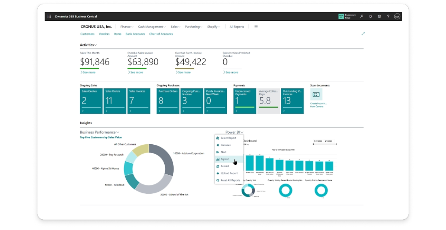Click the camera icon under Scan documents

pos(316,94)
